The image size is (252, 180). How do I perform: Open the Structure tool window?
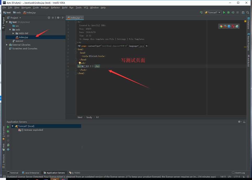(3, 161)
